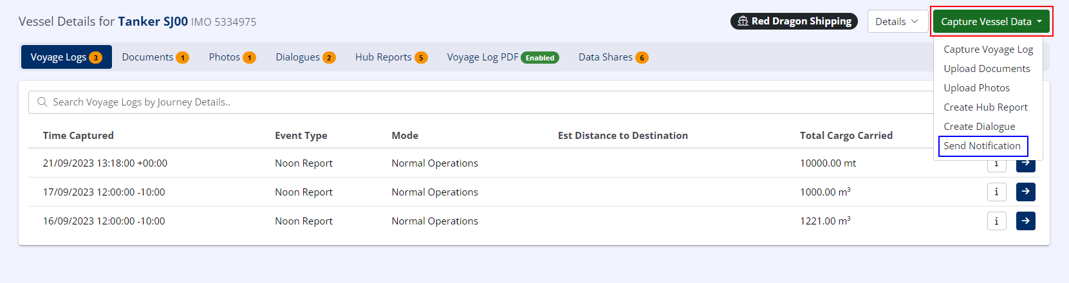
Task: Select Create Dialogue menu item
Action: coord(979,127)
